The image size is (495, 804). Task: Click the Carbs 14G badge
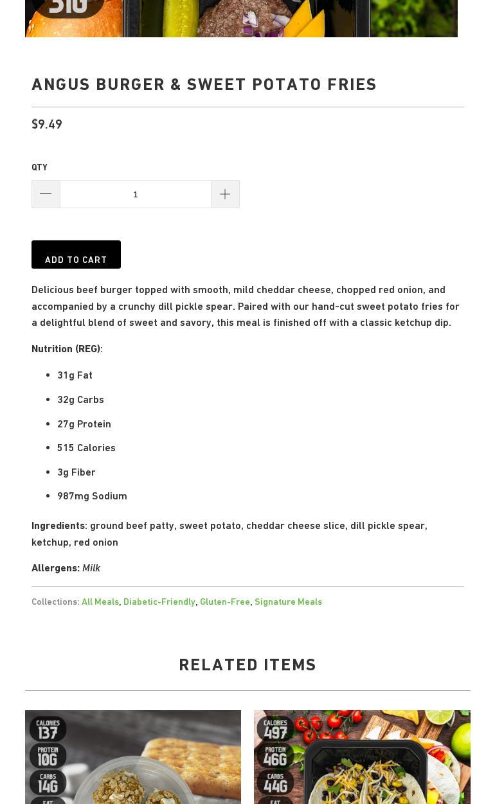pos(48,782)
